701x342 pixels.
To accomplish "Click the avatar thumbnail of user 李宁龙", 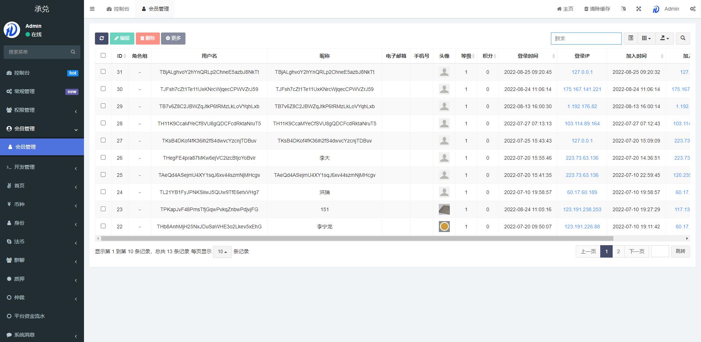I will coord(444,227).
